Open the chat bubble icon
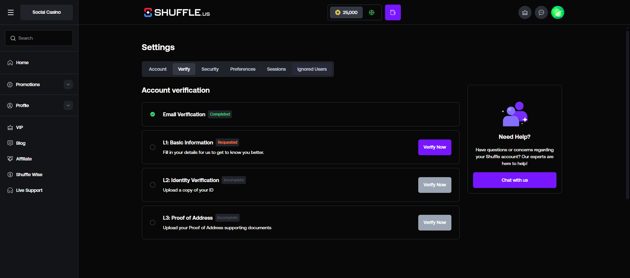 (541, 12)
